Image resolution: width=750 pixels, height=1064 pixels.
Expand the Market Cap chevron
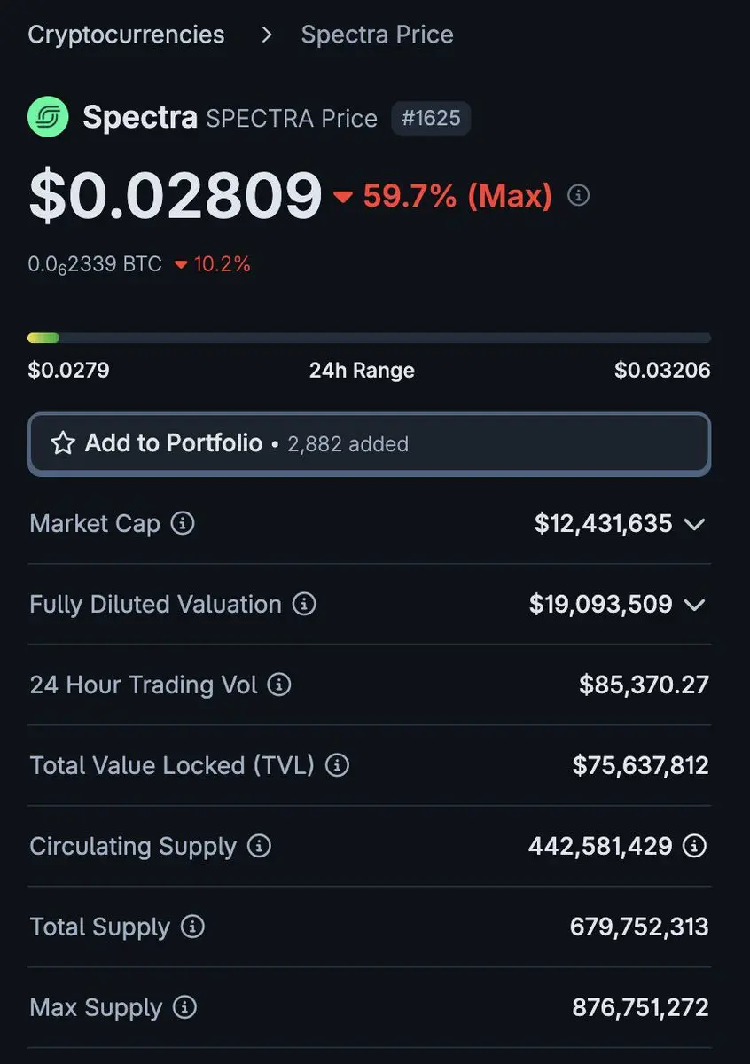[x=695, y=524]
